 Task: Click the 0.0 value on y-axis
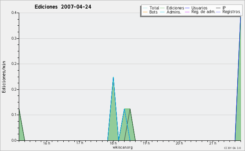[x=14, y=140]
